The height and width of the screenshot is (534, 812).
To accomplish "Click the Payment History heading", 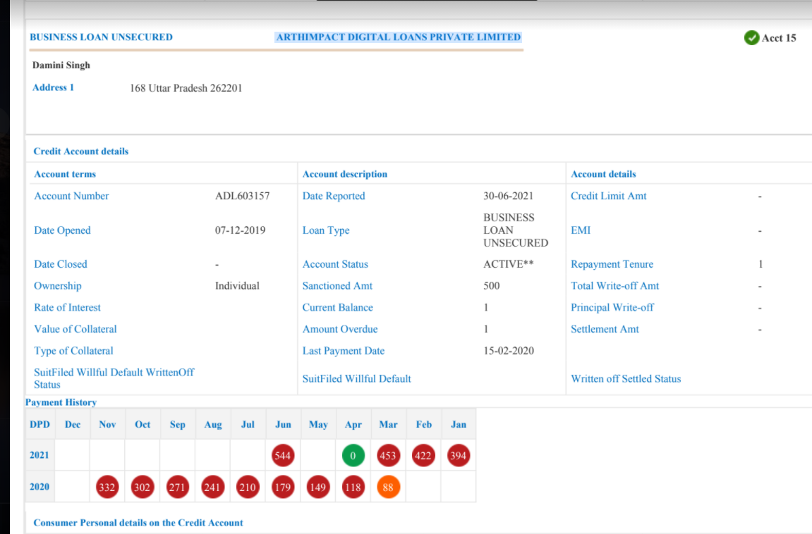I will [x=61, y=402].
